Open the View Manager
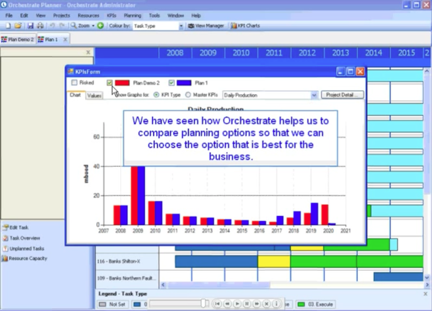This screenshot has width=432, height=311. 206,26
